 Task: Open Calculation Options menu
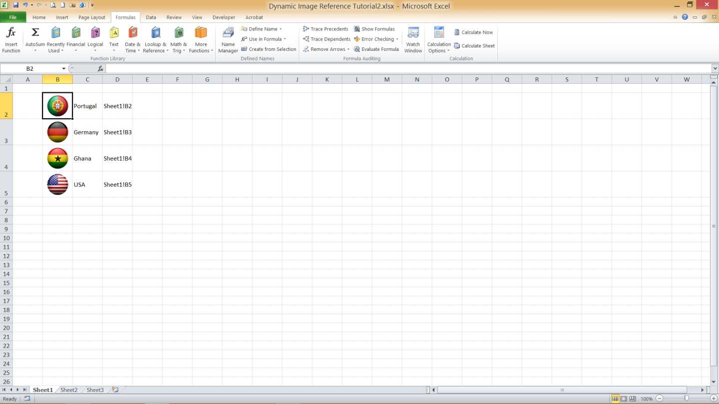439,40
